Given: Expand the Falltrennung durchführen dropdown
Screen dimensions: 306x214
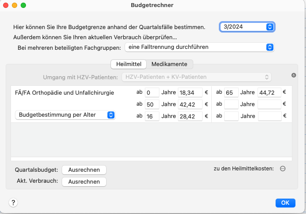Looking at the screenshot, I should click(x=199, y=47).
